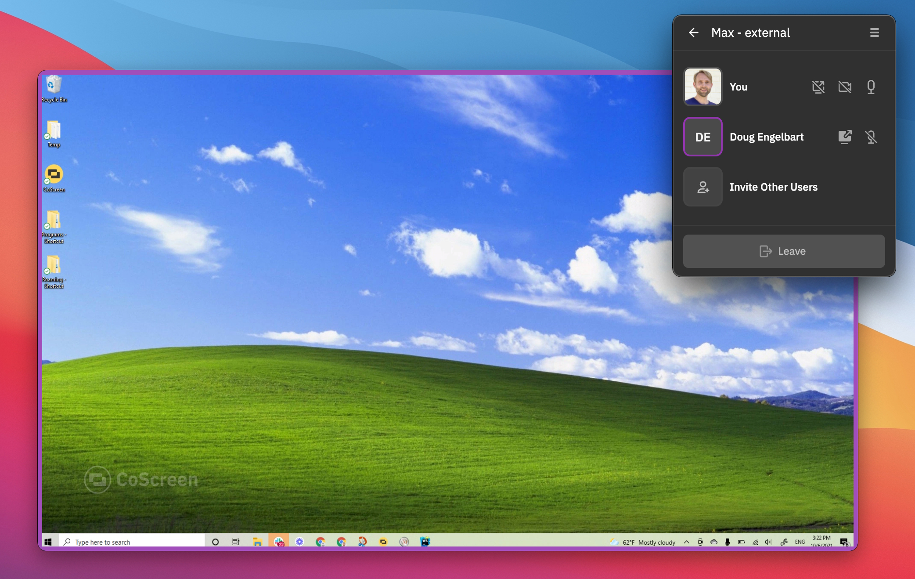Open the Snipping tool icon in taskbar
This screenshot has height=579, width=915.
coord(362,542)
